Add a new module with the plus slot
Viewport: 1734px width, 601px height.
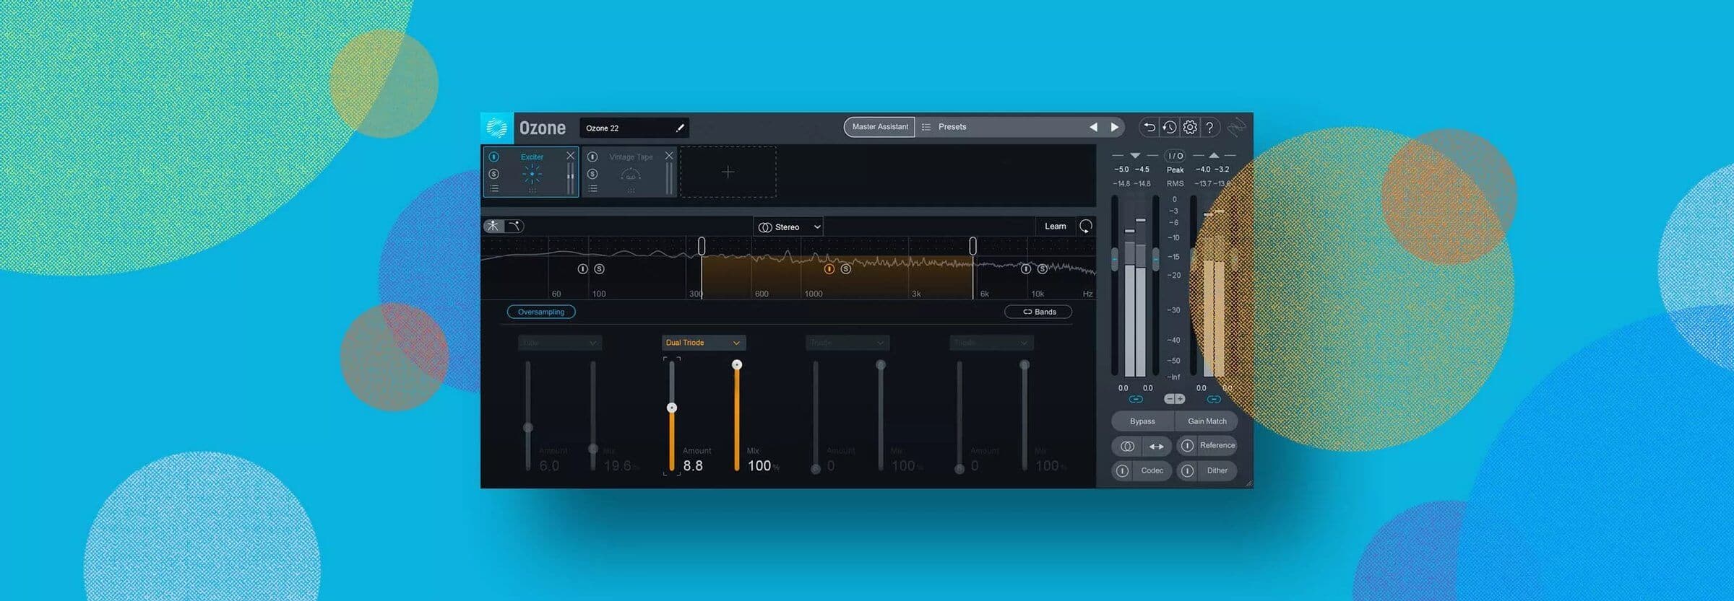coord(728,172)
